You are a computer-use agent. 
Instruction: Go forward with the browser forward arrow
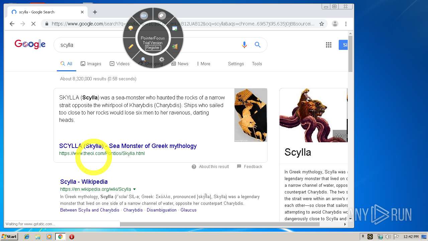[23, 24]
